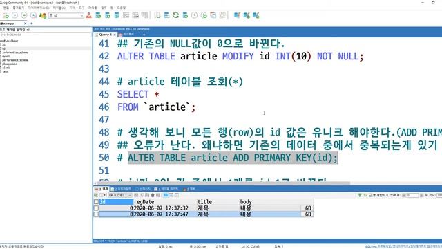Screen dimensions: 442x249
Task: Click the body column header
Action: coord(276,202)
